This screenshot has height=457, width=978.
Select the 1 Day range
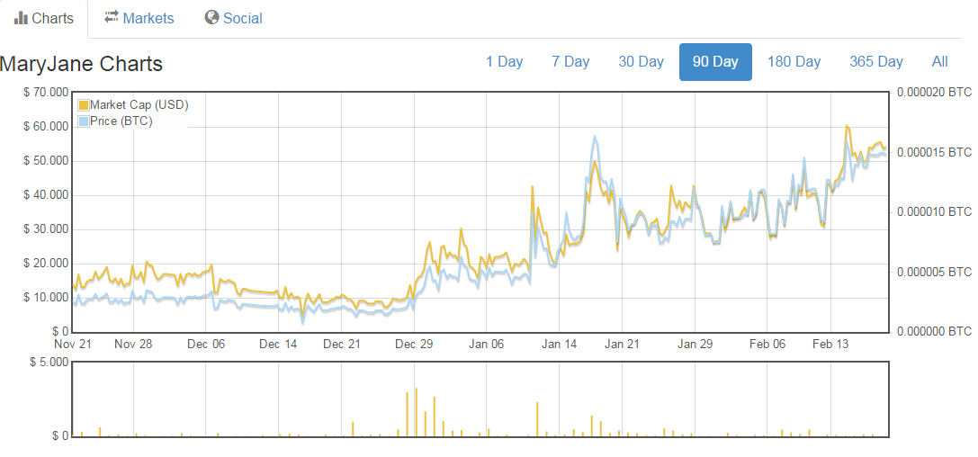505,62
